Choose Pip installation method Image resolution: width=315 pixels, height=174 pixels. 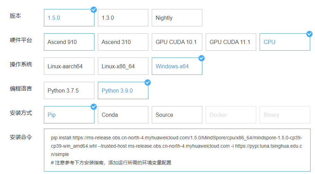pyautogui.click(x=69, y=115)
